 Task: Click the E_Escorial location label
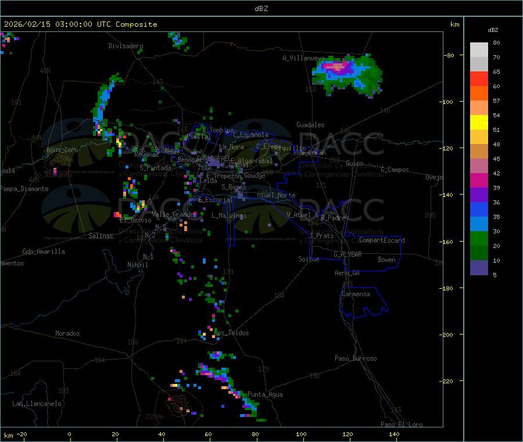[215, 200]
